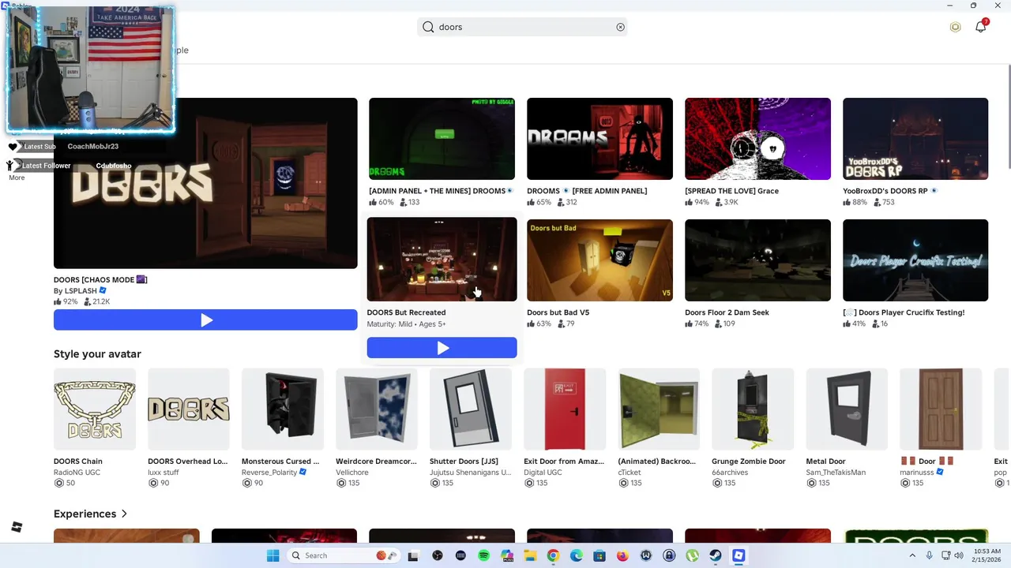Select the wooden Door by marinusss
The width and height of the screenshot is (1011, 568).
(941, 409)
